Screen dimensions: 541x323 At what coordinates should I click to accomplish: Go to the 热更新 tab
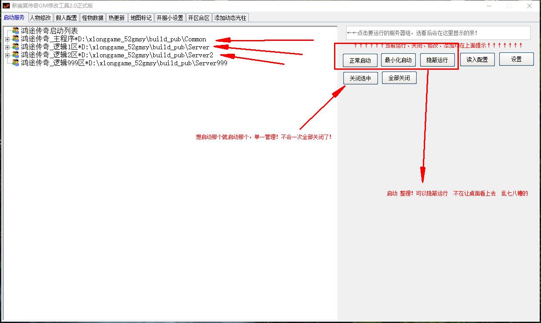coord(117,18)
